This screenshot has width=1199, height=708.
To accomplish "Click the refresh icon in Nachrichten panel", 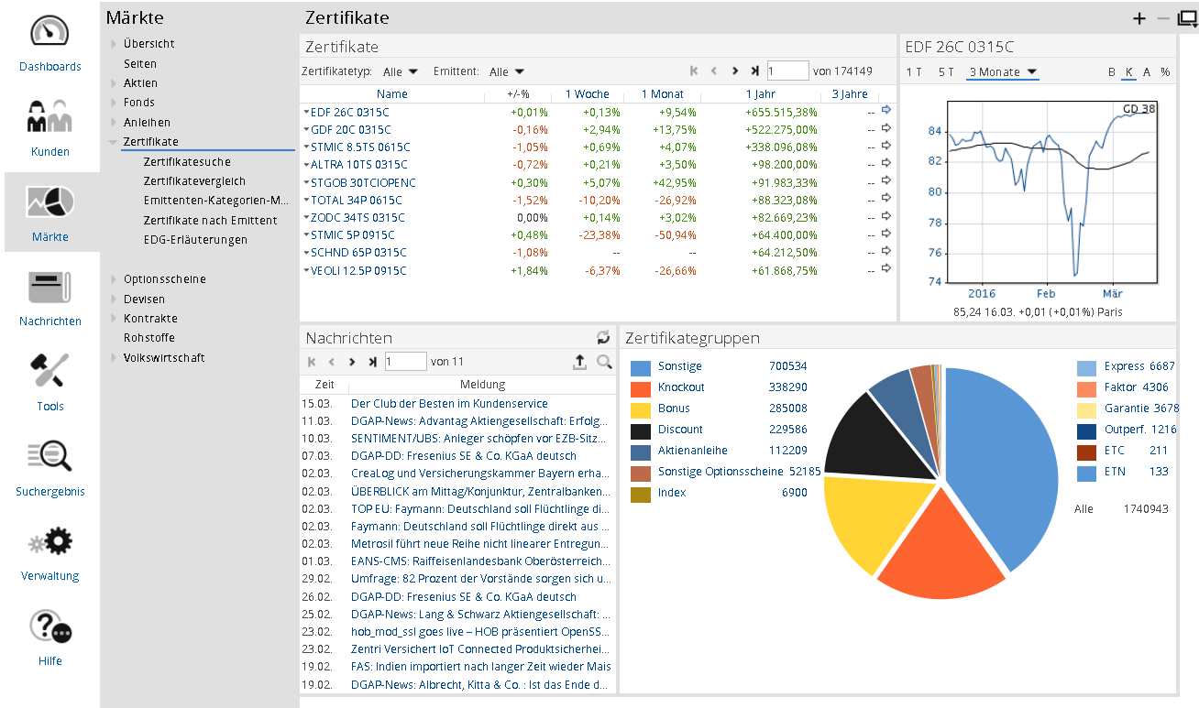I will point(603,337).
